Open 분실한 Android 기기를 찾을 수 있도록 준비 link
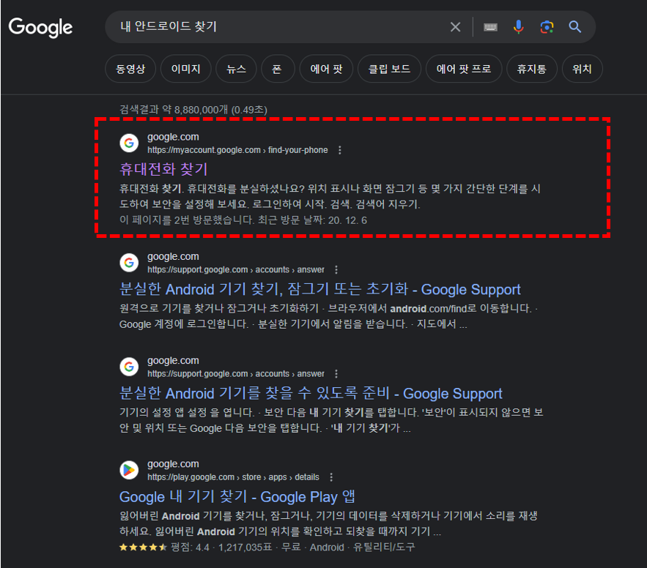 pyautogui.click(x=311, y=393)
